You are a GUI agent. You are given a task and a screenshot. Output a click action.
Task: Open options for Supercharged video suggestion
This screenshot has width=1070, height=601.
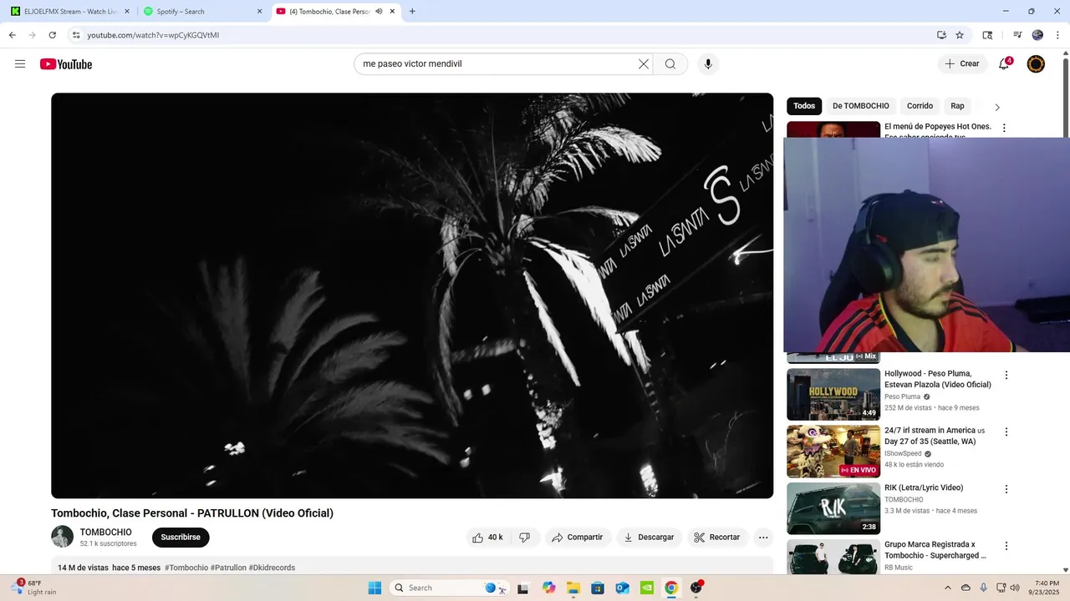pyautogui.click(x=1006, y=546)
